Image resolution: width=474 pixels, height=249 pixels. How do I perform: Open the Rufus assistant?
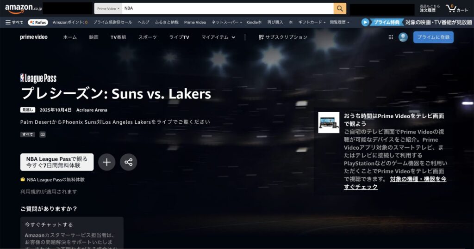coord(38,22)
